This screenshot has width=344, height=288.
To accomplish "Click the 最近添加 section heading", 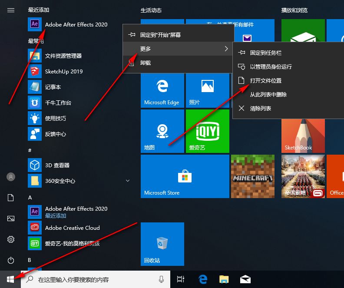I will [38, 10].
